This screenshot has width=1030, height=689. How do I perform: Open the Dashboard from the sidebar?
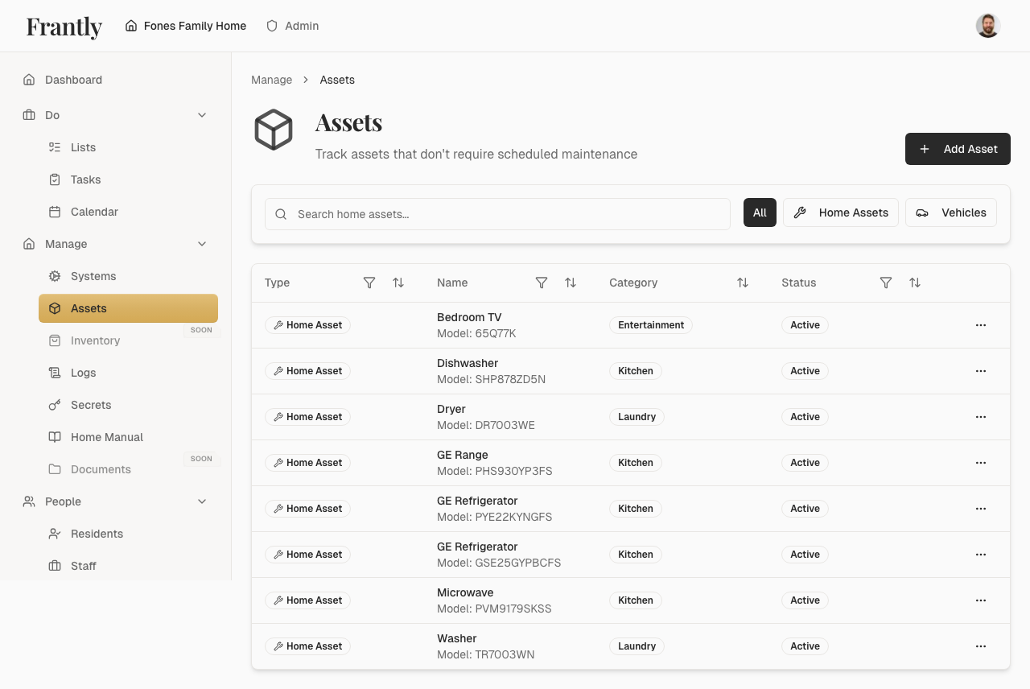pos(74,80)
